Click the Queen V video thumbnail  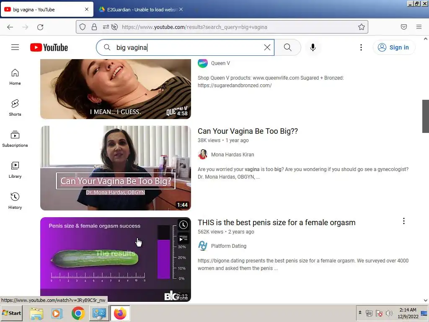coord(116,89)
